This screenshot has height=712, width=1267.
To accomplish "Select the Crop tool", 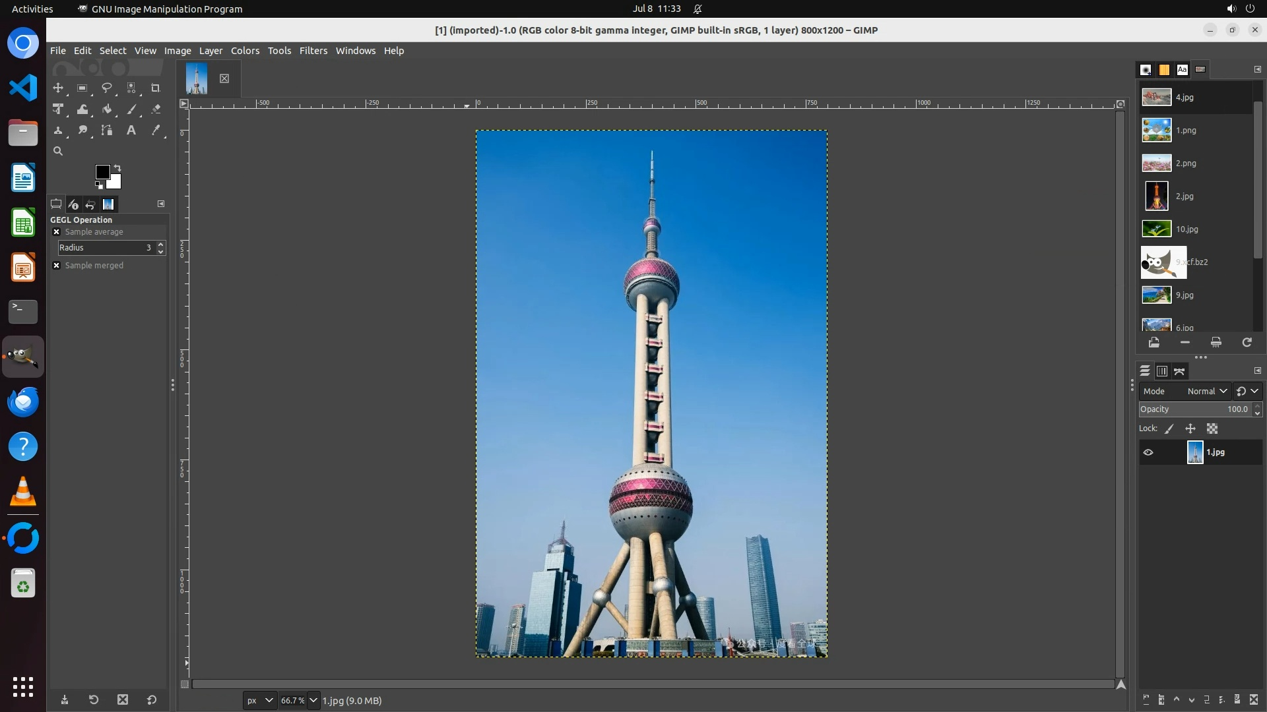I will pos(156,88).
